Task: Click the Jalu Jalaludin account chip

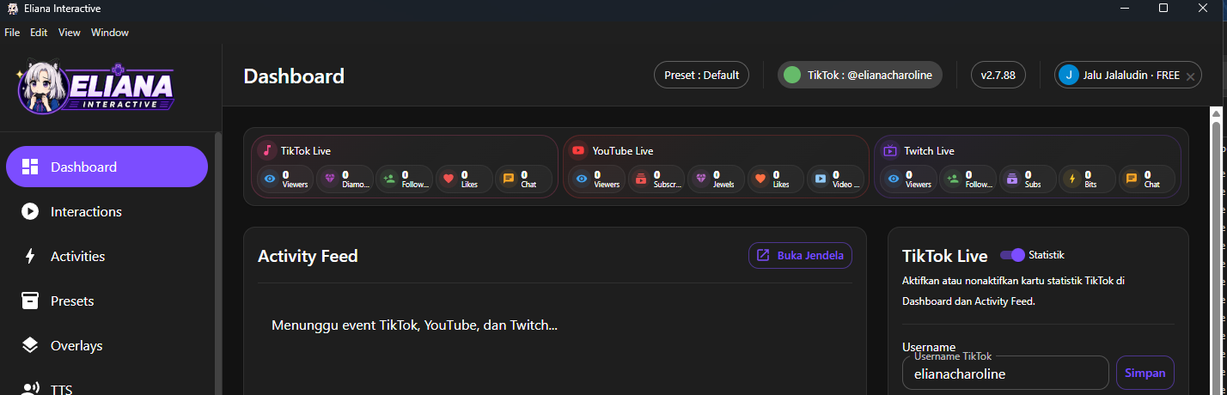Action: pyautogui.click(x=1127, y=75)
